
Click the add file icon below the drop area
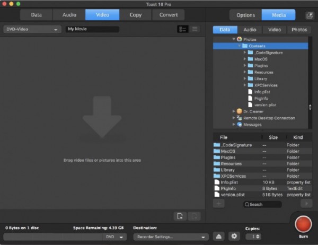(180, 216)
